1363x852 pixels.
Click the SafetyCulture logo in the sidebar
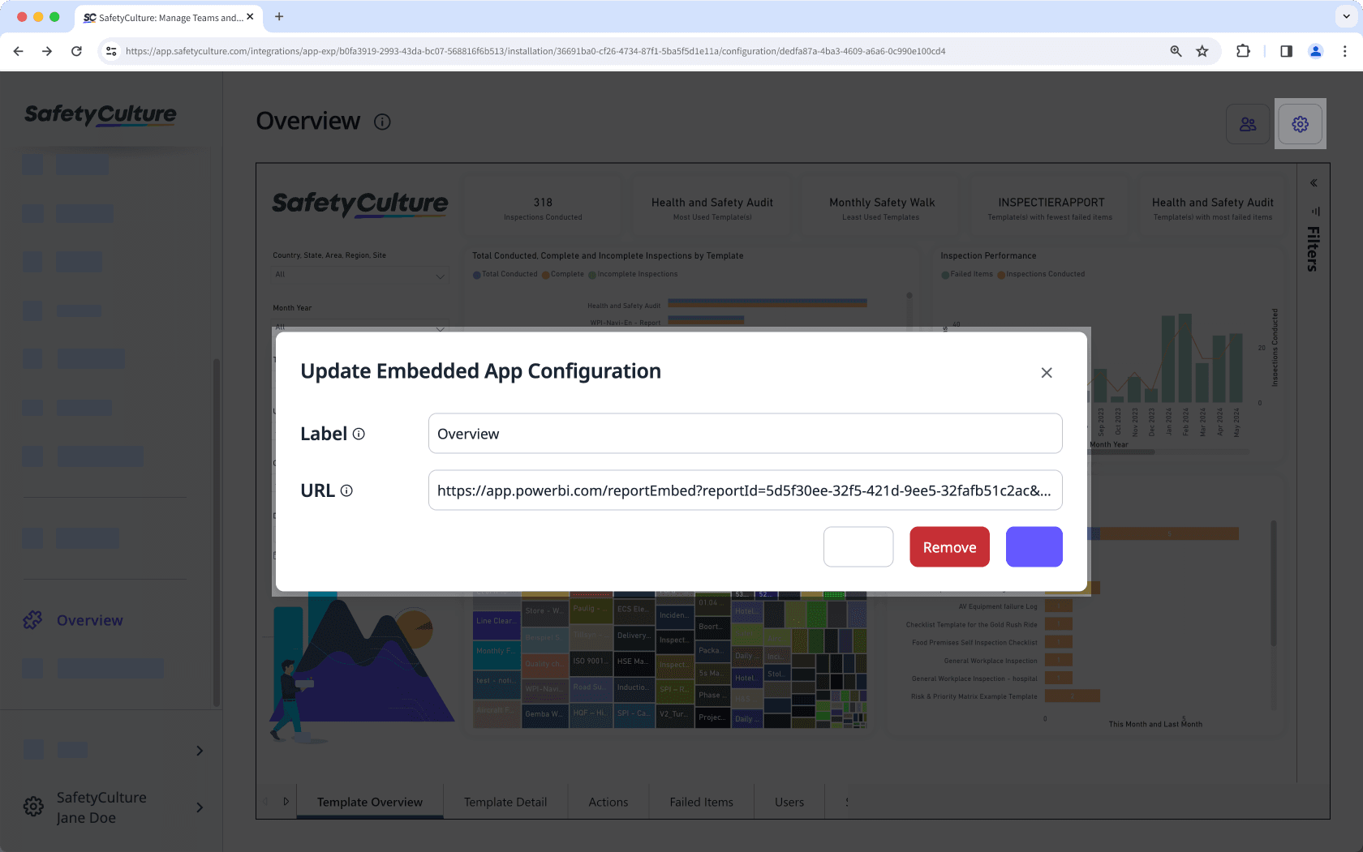pos(99,114)
